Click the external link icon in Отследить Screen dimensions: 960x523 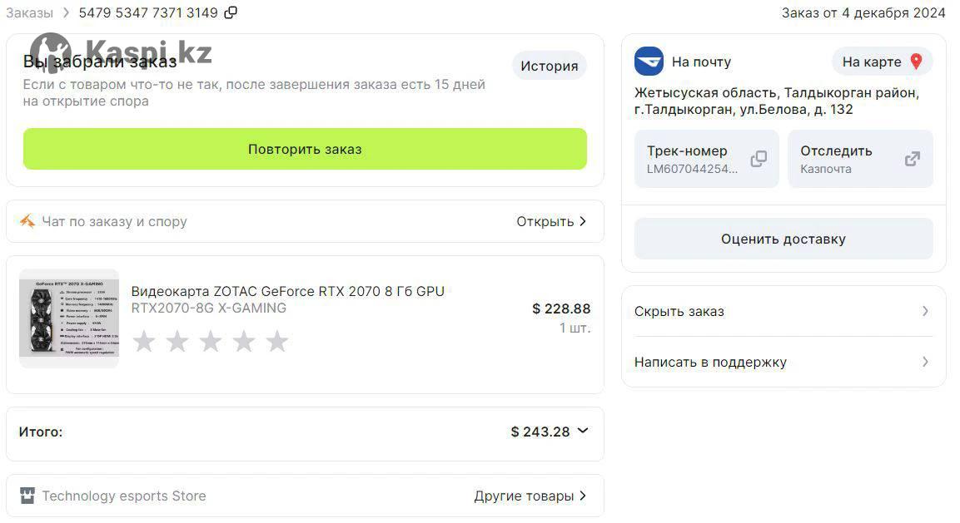coord(913,159)
